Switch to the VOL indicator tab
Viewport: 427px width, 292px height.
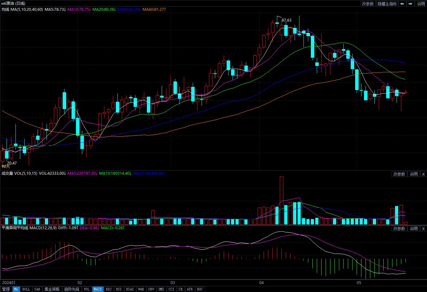pyautogui.click(x=87, y=289)
